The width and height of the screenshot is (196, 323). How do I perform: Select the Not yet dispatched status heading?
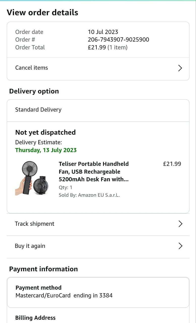(45, 132)
